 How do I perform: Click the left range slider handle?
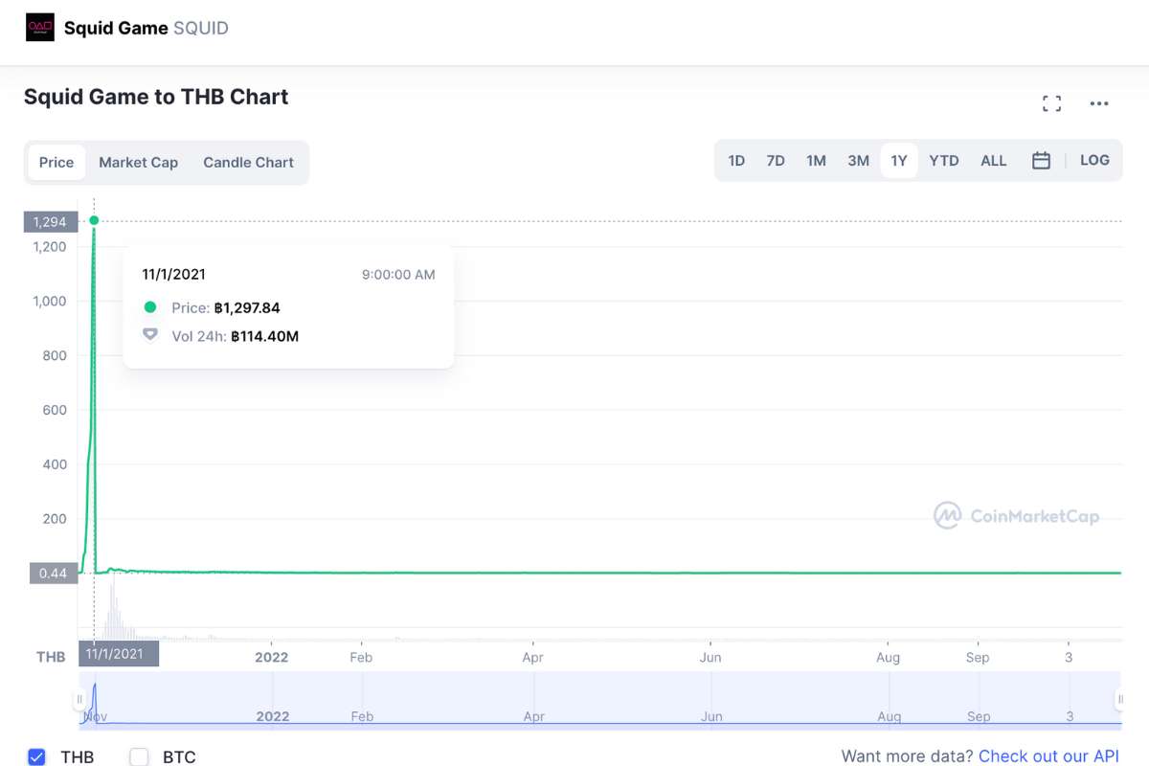coord(80,700)
